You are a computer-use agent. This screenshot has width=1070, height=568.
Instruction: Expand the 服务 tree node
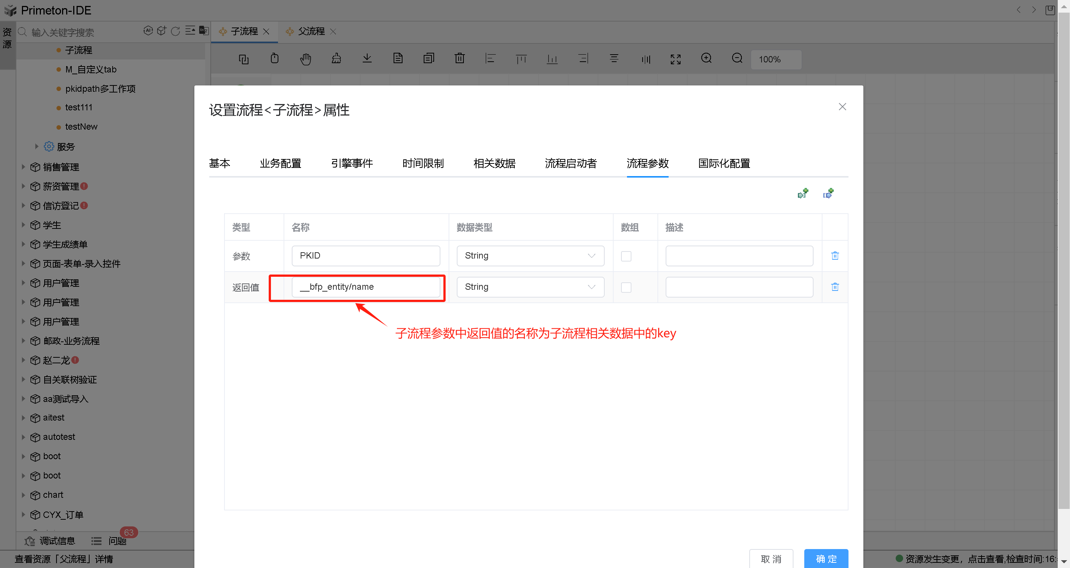pyautogui.click(x=36, y=147)
